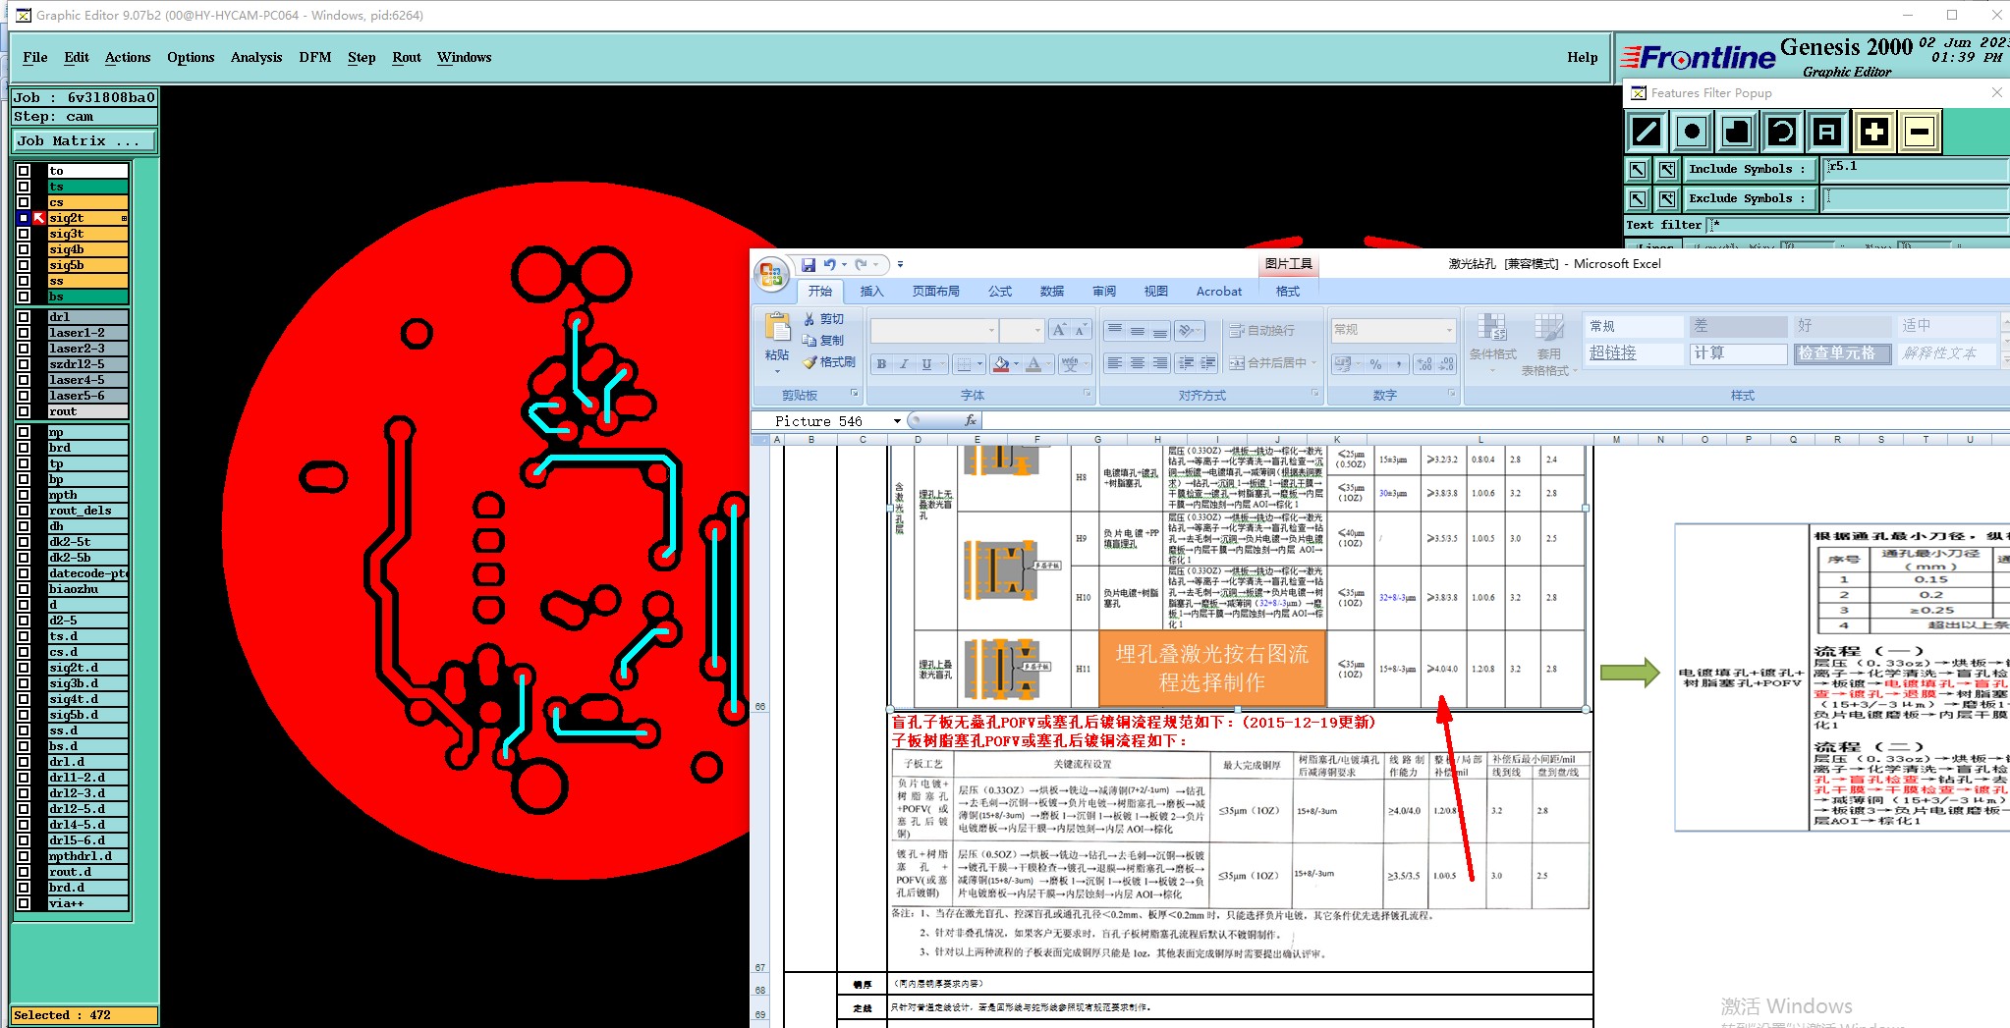Open Excel font size dropdown

pyautogui.click(x=1037, y=330)
